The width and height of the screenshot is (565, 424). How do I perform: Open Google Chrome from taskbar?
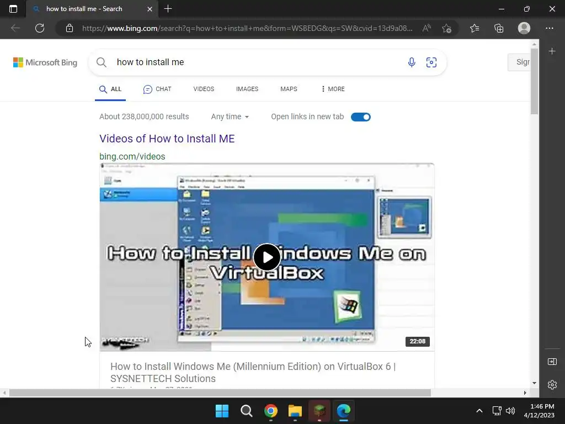270,411
